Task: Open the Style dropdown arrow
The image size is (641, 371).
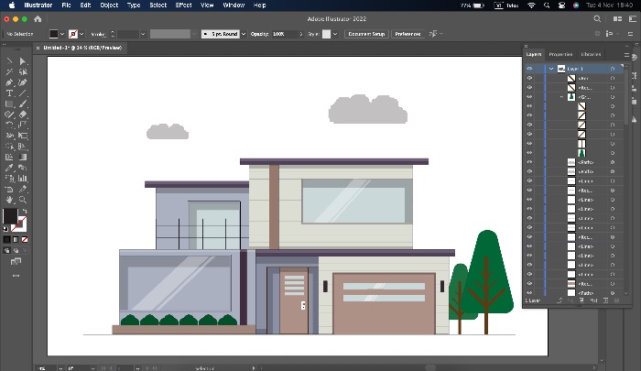Action: click(335, 34)
